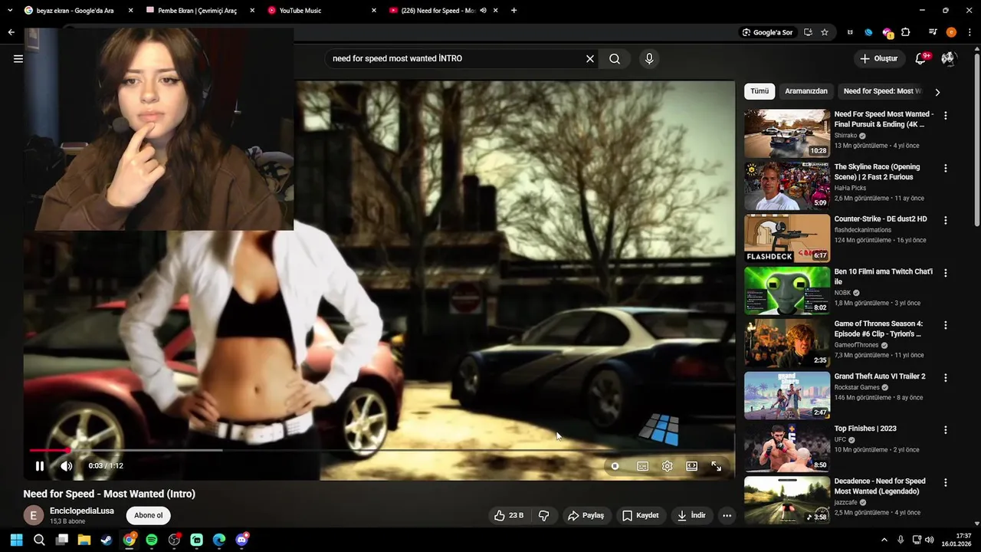This screenshot has height=552, width=981.
Task: Open options for Grand Theft Auto VI Trailer 2
Action: click(x=945, y=378)
